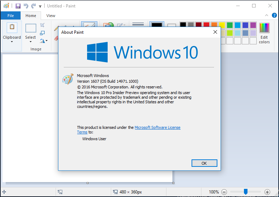Pick the indigo swatch in the palette
The image size is (279, 197).
tap(245, 25)
